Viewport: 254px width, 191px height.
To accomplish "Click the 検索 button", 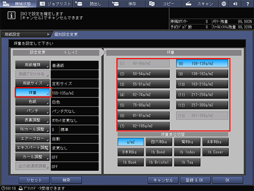I will click(66, 180).
